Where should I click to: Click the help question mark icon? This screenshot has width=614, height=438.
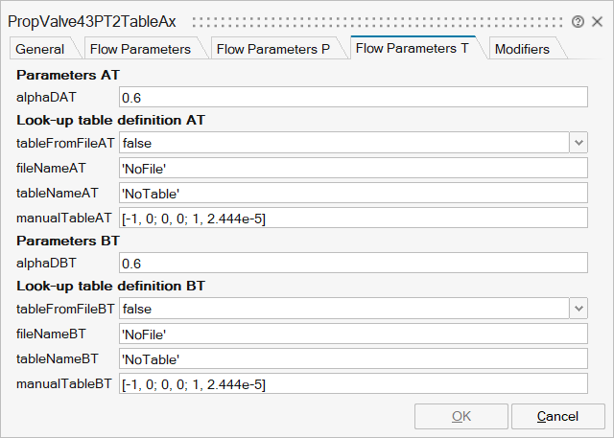tap(578, 21)
